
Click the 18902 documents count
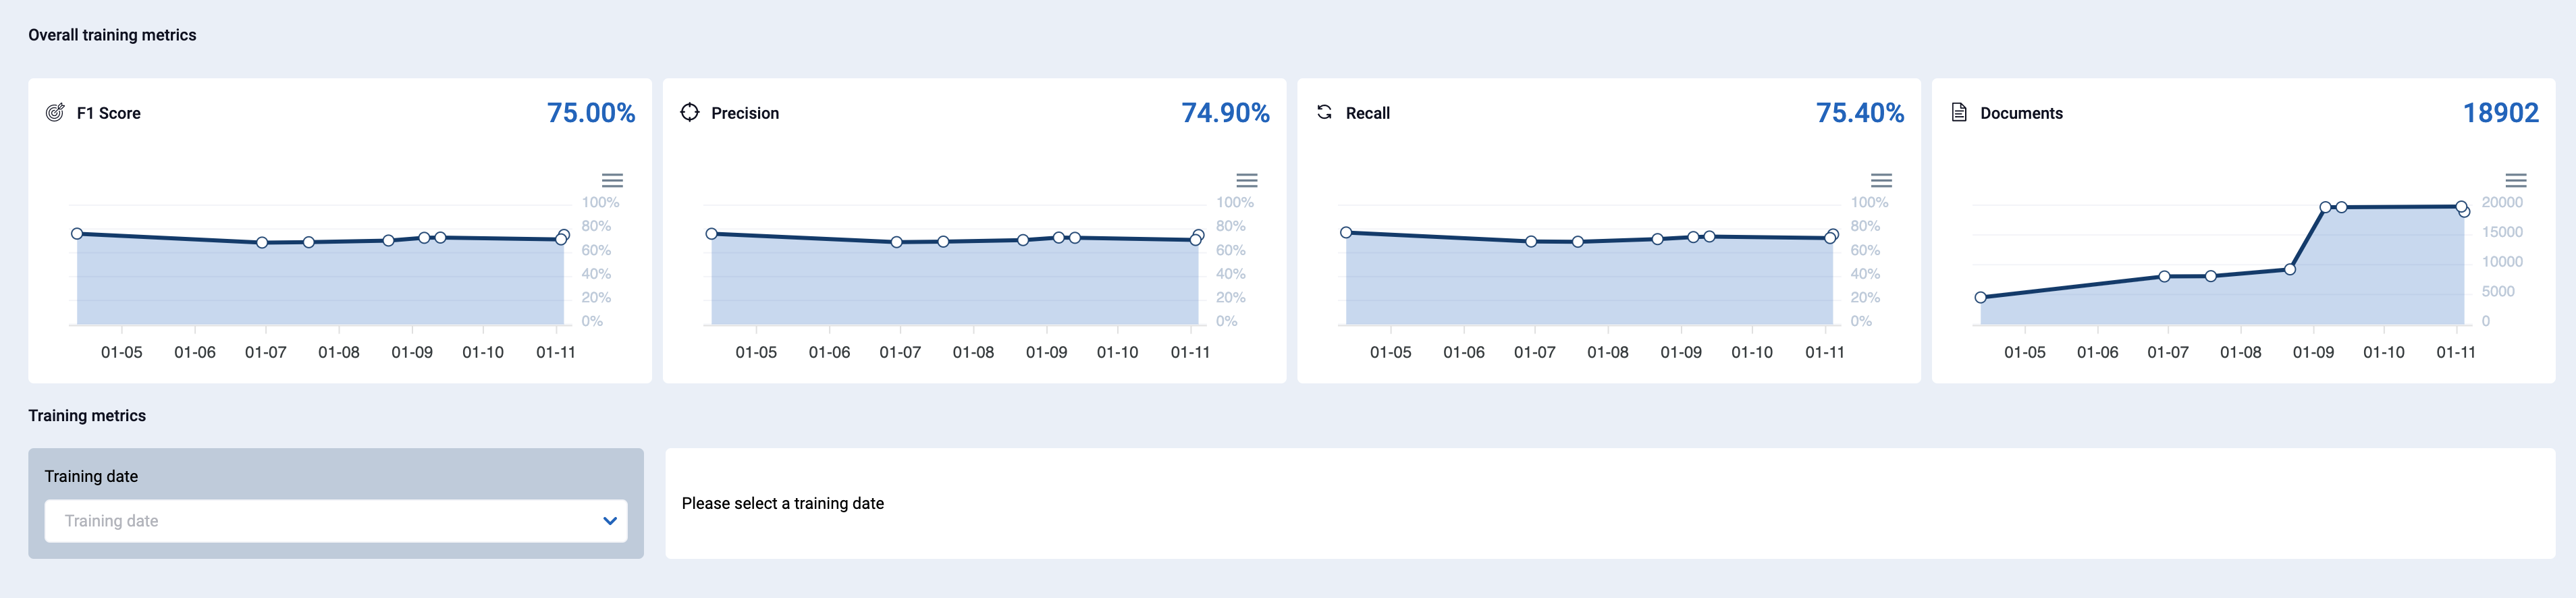pyautogui.click(x=2500, y=113)
